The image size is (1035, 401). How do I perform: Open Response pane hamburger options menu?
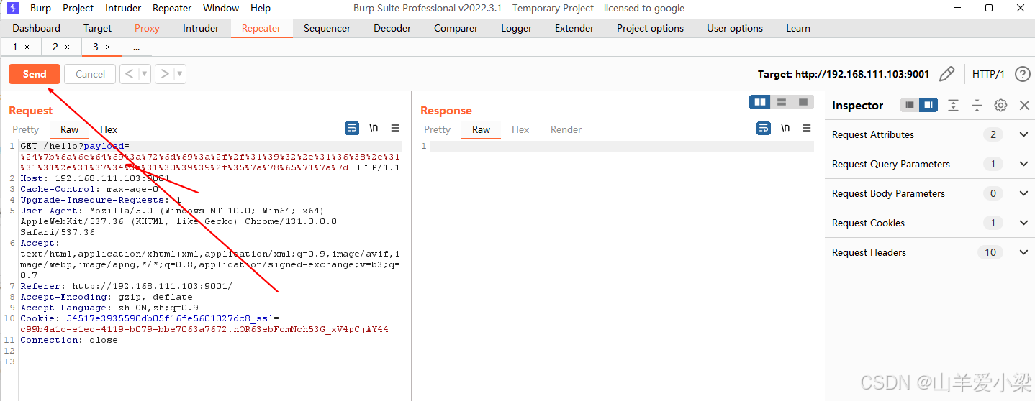(x=807, y=128)
